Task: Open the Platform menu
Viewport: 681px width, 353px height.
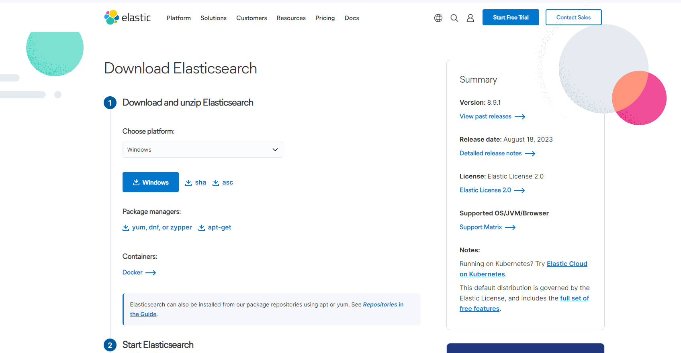Action: coord(179,18)
